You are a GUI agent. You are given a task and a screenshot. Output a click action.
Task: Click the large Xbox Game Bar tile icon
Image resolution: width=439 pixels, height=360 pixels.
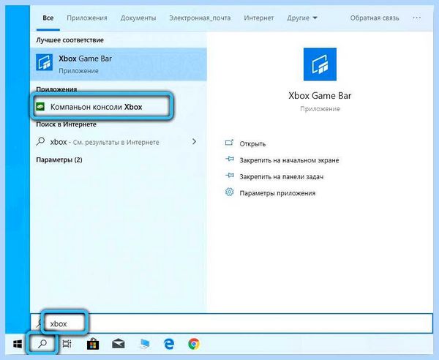pyautogui.click(x=320, y=64)
